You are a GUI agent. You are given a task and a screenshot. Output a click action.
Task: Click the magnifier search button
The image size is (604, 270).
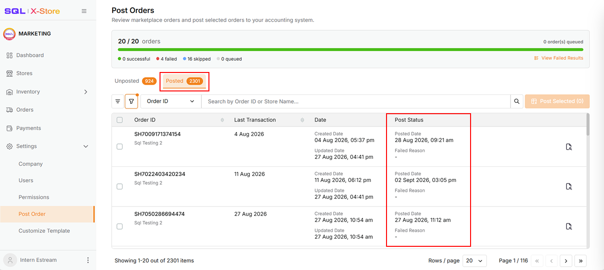[517, 101]
